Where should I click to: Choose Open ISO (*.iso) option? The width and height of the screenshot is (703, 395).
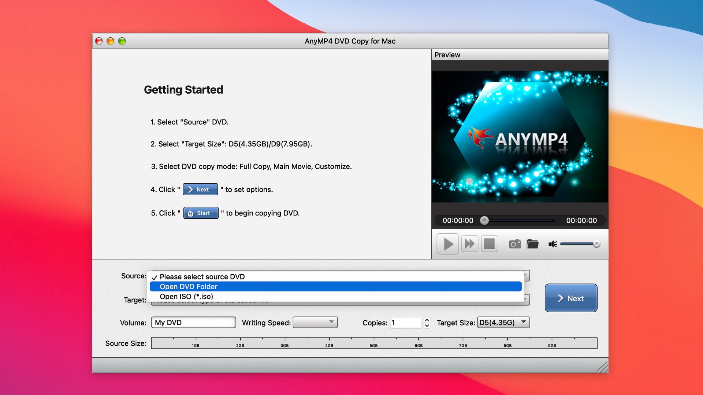pos(336,296)
